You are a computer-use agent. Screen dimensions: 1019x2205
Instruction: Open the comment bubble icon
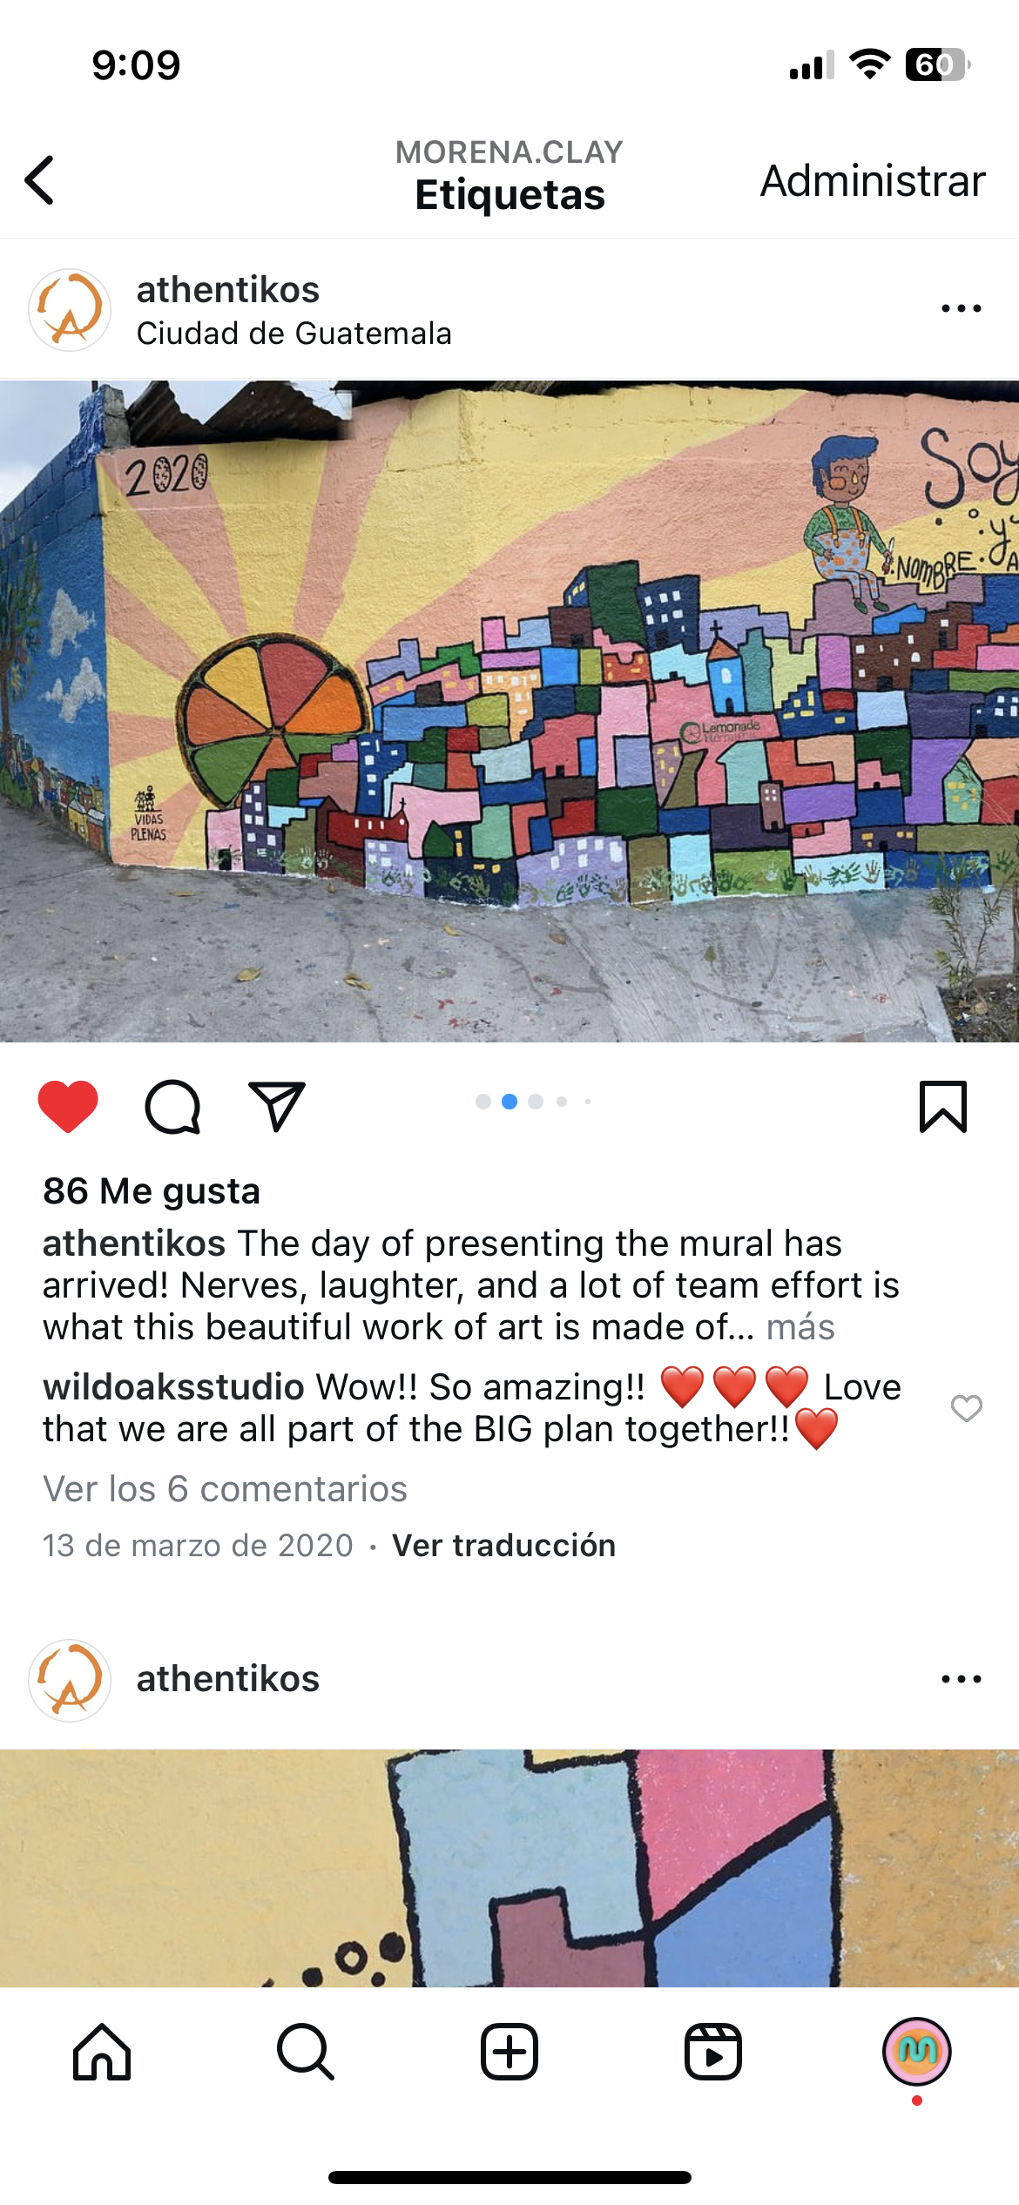(172, 1107)
